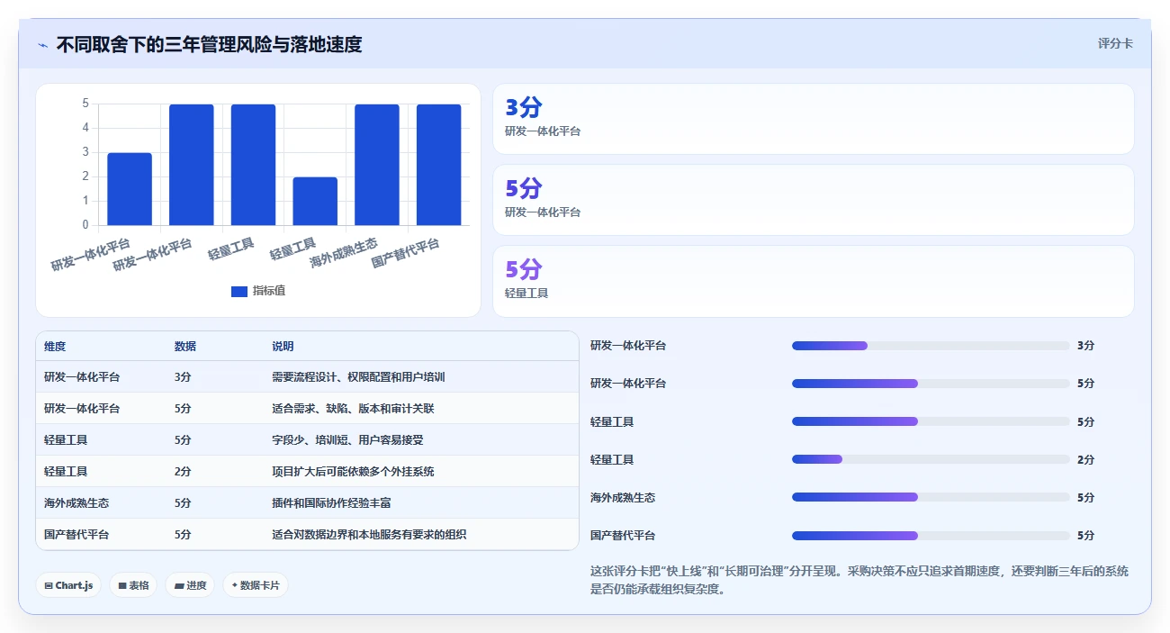Click the 国产替代平台 label in the progress list
The height and width of the screenshot is (633, 1170).
coord(623,536)
